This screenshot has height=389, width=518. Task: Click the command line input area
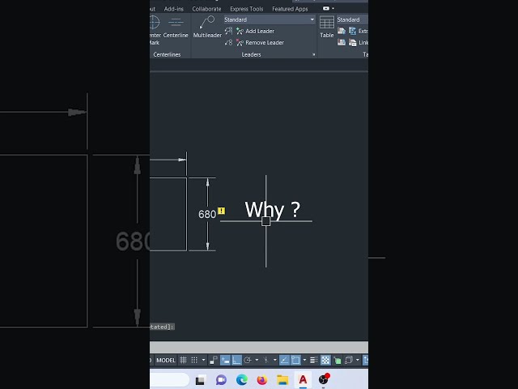click(x=259, y=348)
